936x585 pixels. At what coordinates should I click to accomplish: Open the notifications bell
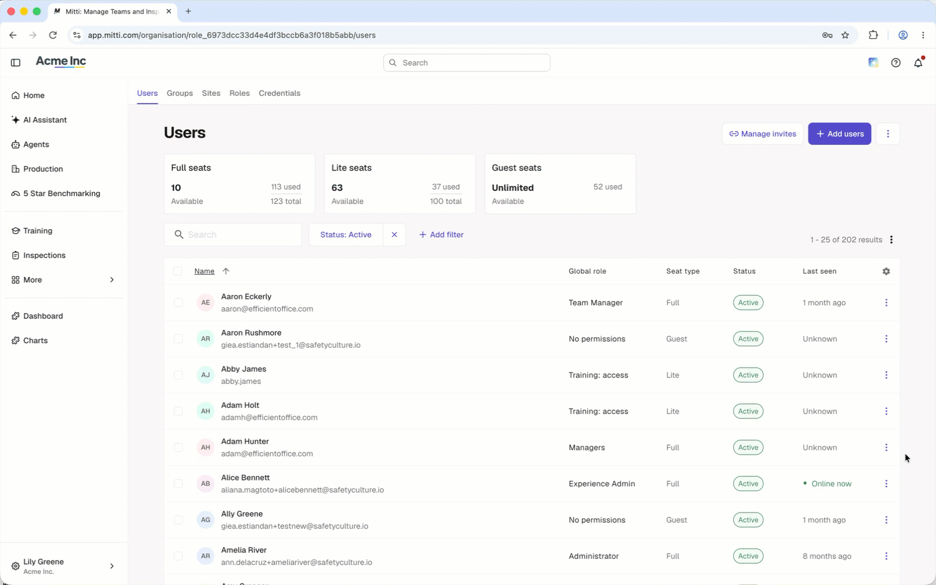pyautogui.click(x=918, y=63)
